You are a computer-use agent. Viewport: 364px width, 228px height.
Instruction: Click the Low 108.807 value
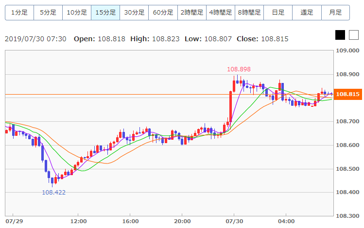point(218,39)
